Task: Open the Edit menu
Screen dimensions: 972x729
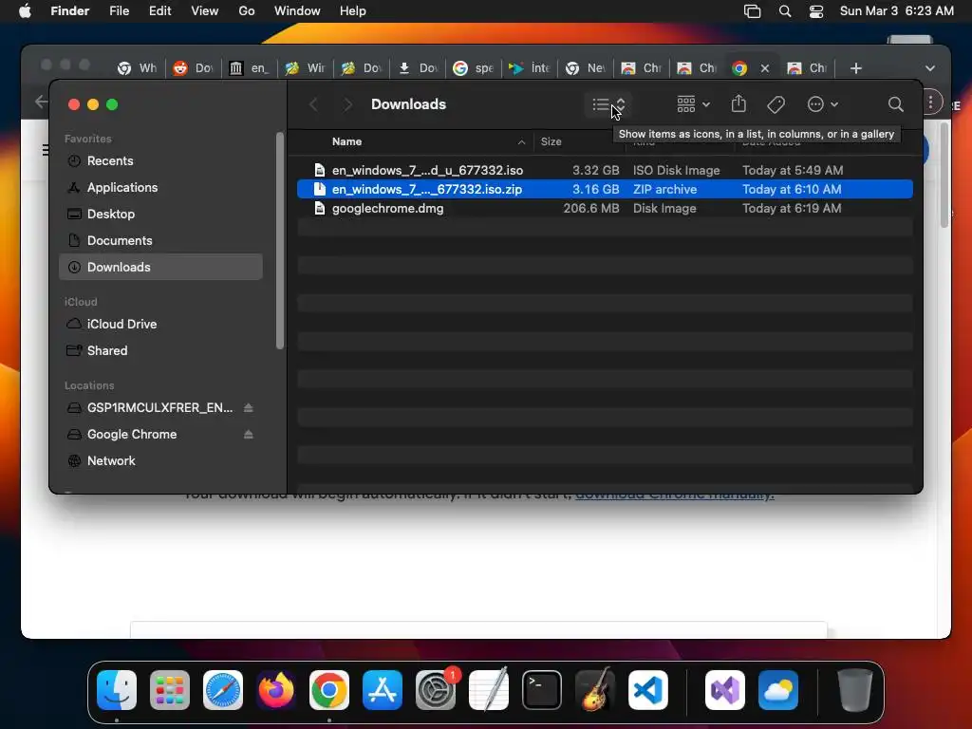Action: (x=159, y=11)
